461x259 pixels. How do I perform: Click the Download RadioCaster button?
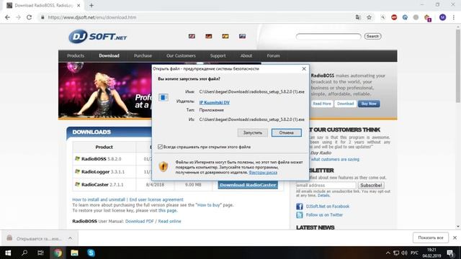click(248, 185)
